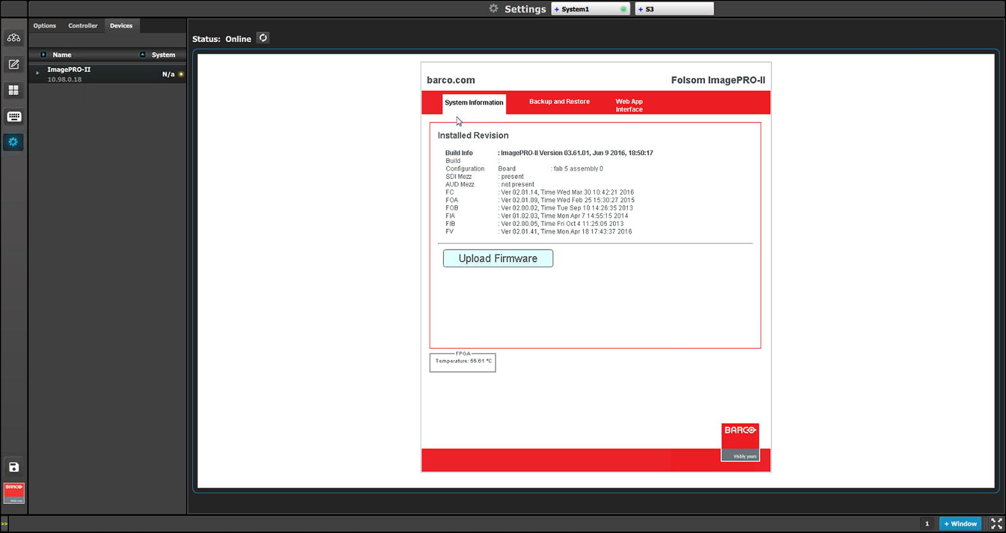Click the barco.com heading

451,80
